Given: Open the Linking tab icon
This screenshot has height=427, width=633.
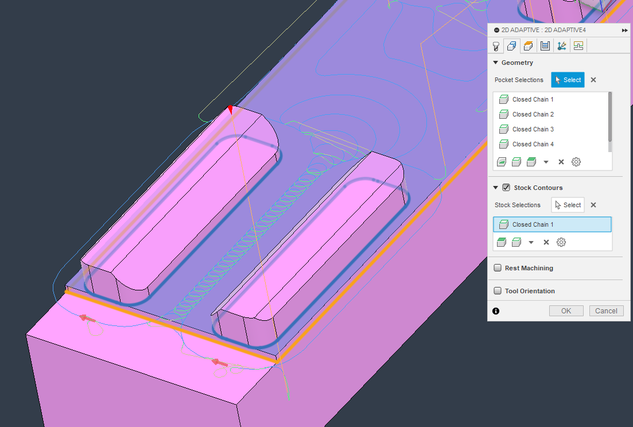Looking at the screenshot, I should click(x=561, y=46).
